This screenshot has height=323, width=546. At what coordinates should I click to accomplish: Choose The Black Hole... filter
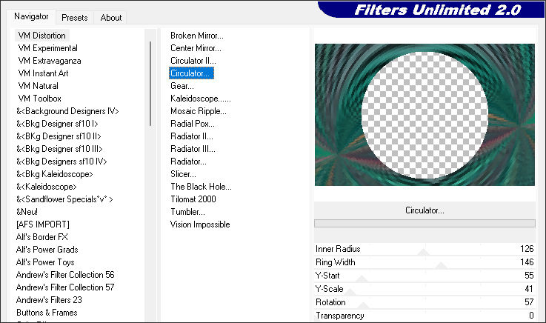(x=201, y=187)
